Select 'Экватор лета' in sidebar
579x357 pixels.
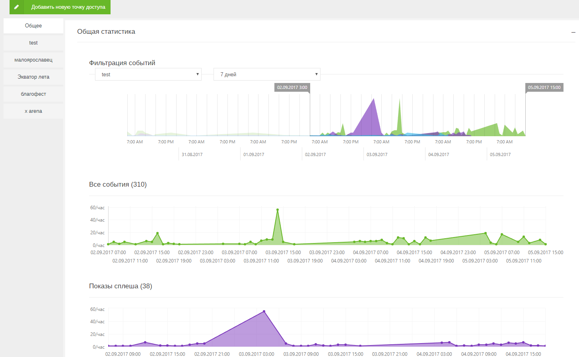[x=33, y=77]
